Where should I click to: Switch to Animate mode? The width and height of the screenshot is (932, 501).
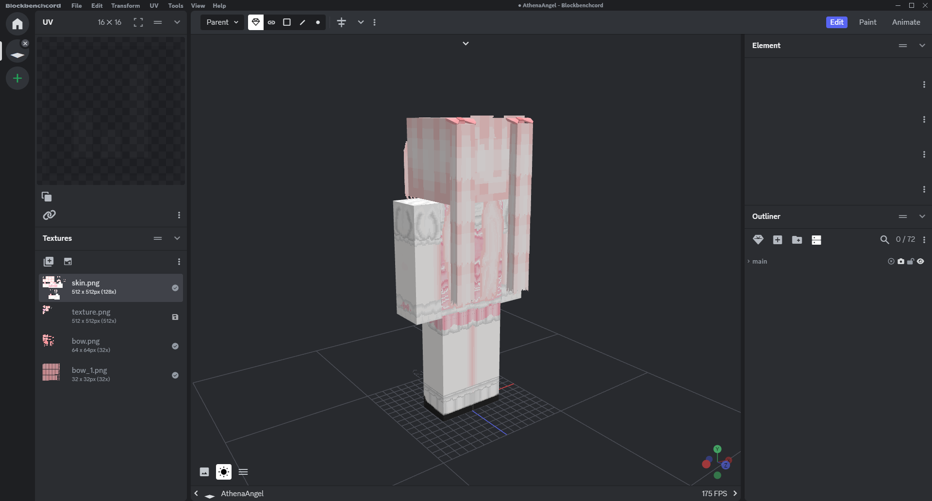pyautogui.click(x=906, y=22)
